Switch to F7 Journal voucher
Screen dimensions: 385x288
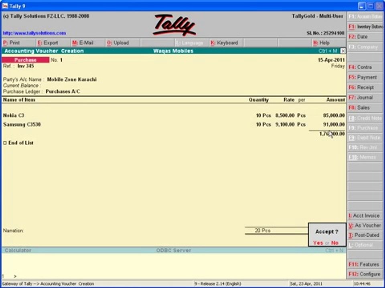pos(365,98)
